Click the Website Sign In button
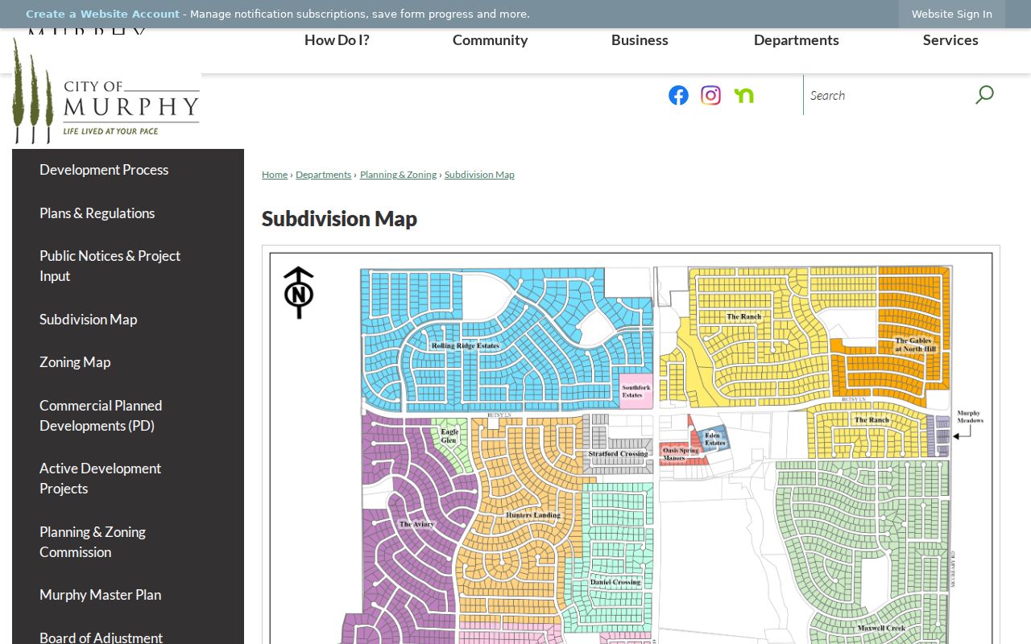The width and height of the screenshot is (1031, 644). pyautogui.click(x=952, y=14)
